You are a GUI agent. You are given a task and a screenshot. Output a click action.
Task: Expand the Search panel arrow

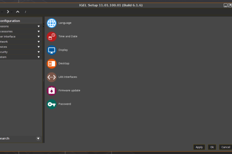coord(38,138)
